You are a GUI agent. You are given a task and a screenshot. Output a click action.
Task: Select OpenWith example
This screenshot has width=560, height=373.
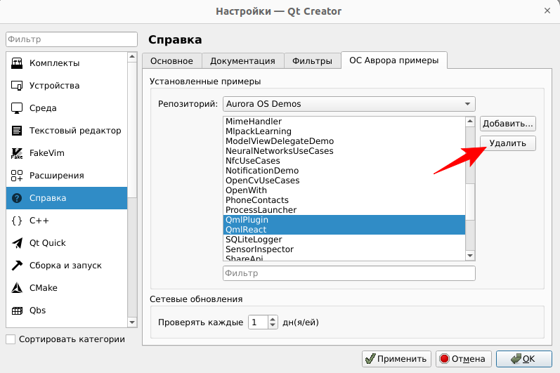click(344, 190)
